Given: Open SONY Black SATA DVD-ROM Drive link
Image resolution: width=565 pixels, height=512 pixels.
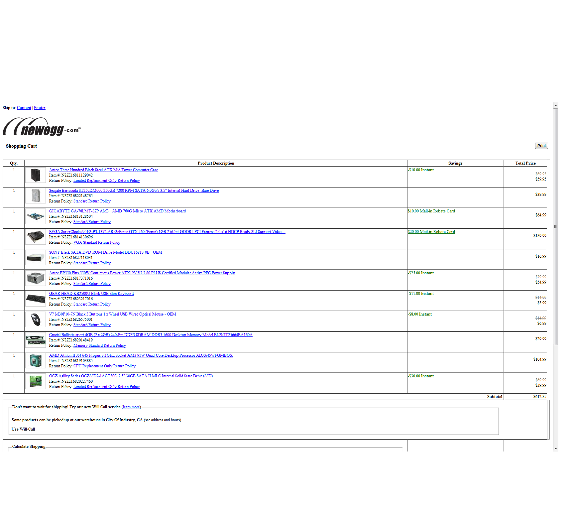Looking at the screenshot, I should pos(106,252).
